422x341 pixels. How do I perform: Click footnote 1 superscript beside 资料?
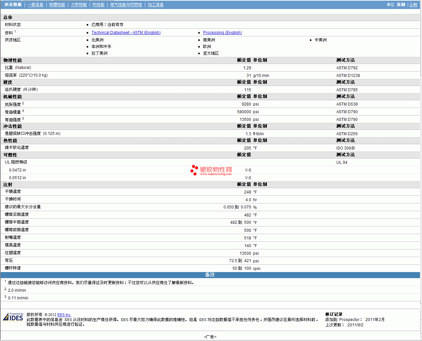pos(15,32)
